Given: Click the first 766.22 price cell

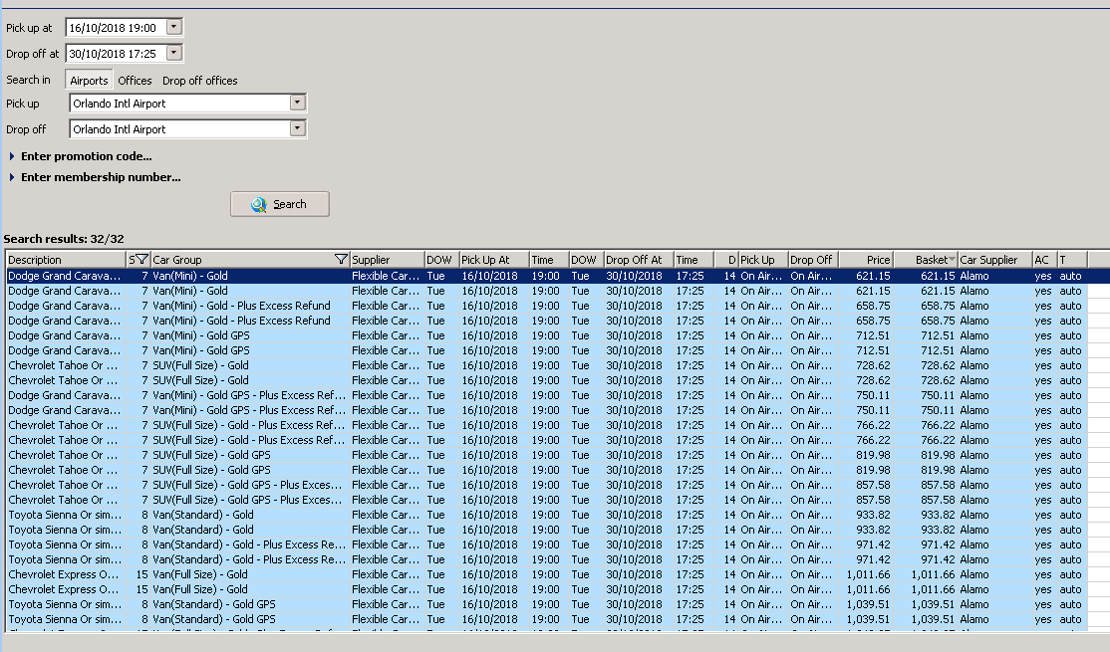Looking at the screenshot, I should click(x=865, y=425).
